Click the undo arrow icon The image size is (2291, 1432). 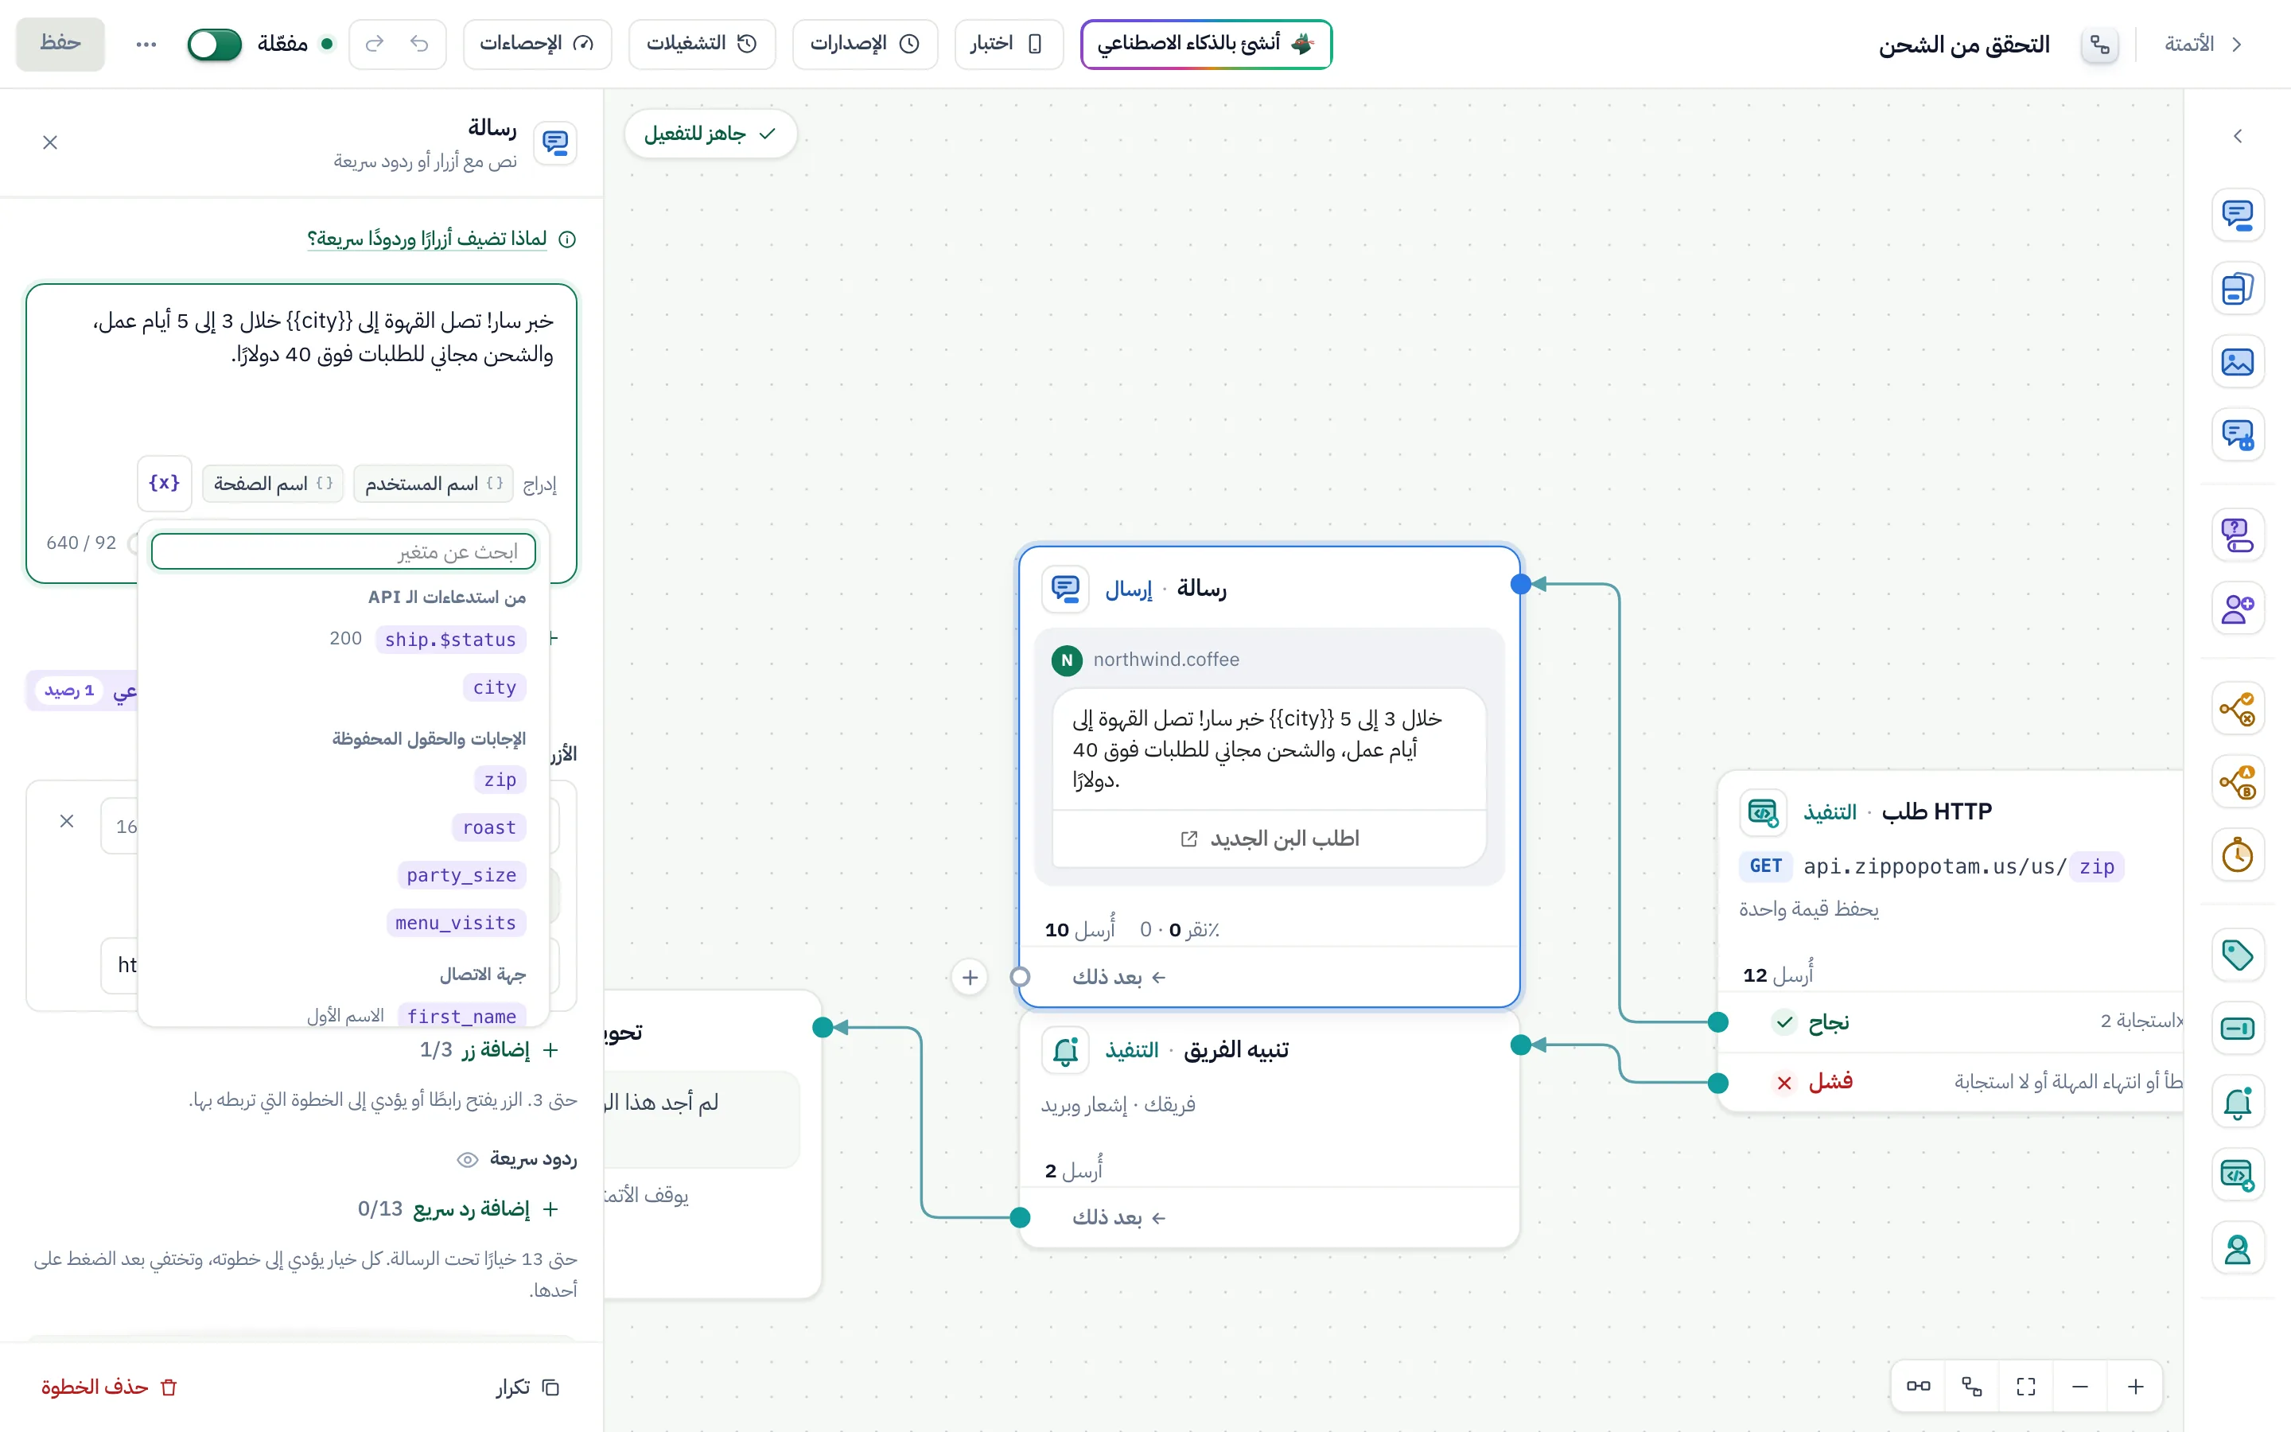419,44
